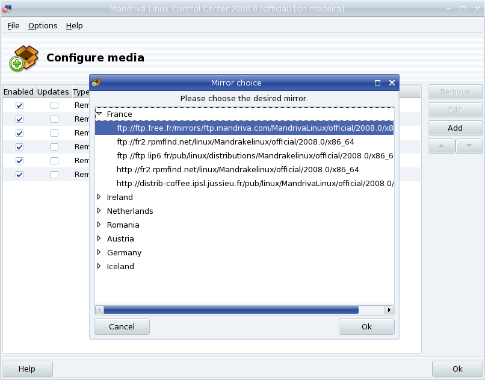Click the move media down arrow button
This screenshot has height=380, width=485.
click(469, 146)
